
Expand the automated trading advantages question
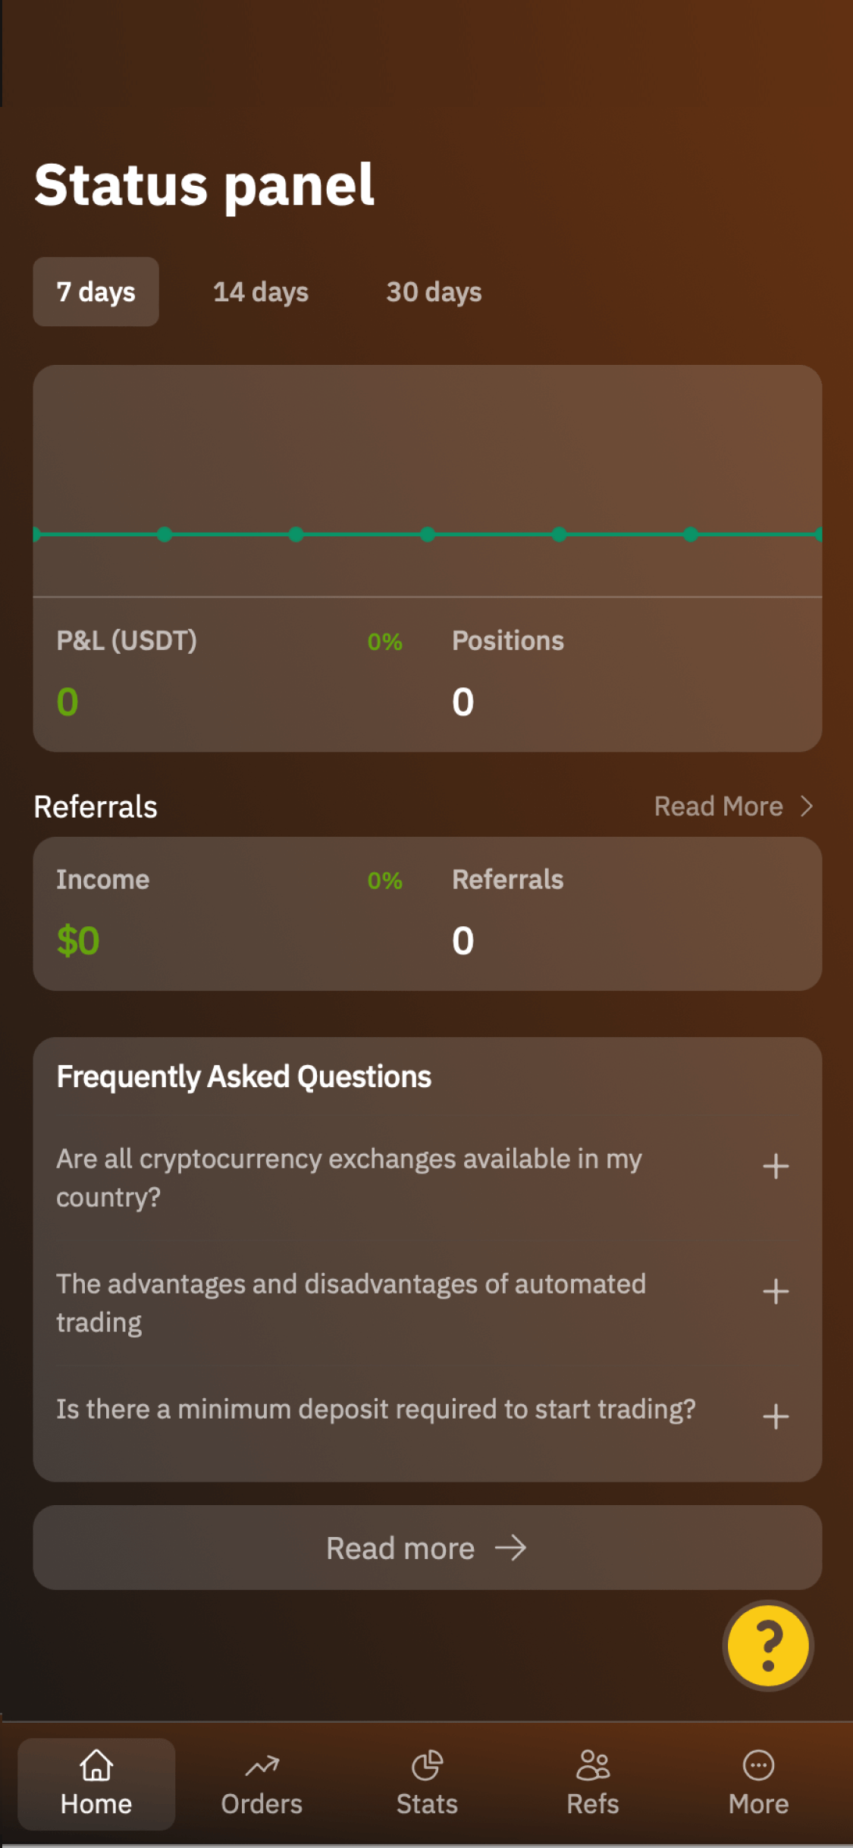tap(775, 1291)
